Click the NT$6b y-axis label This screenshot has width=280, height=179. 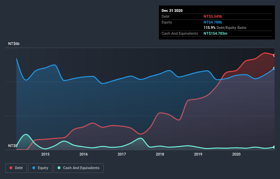pyautogui.click(x=14, y=44)
